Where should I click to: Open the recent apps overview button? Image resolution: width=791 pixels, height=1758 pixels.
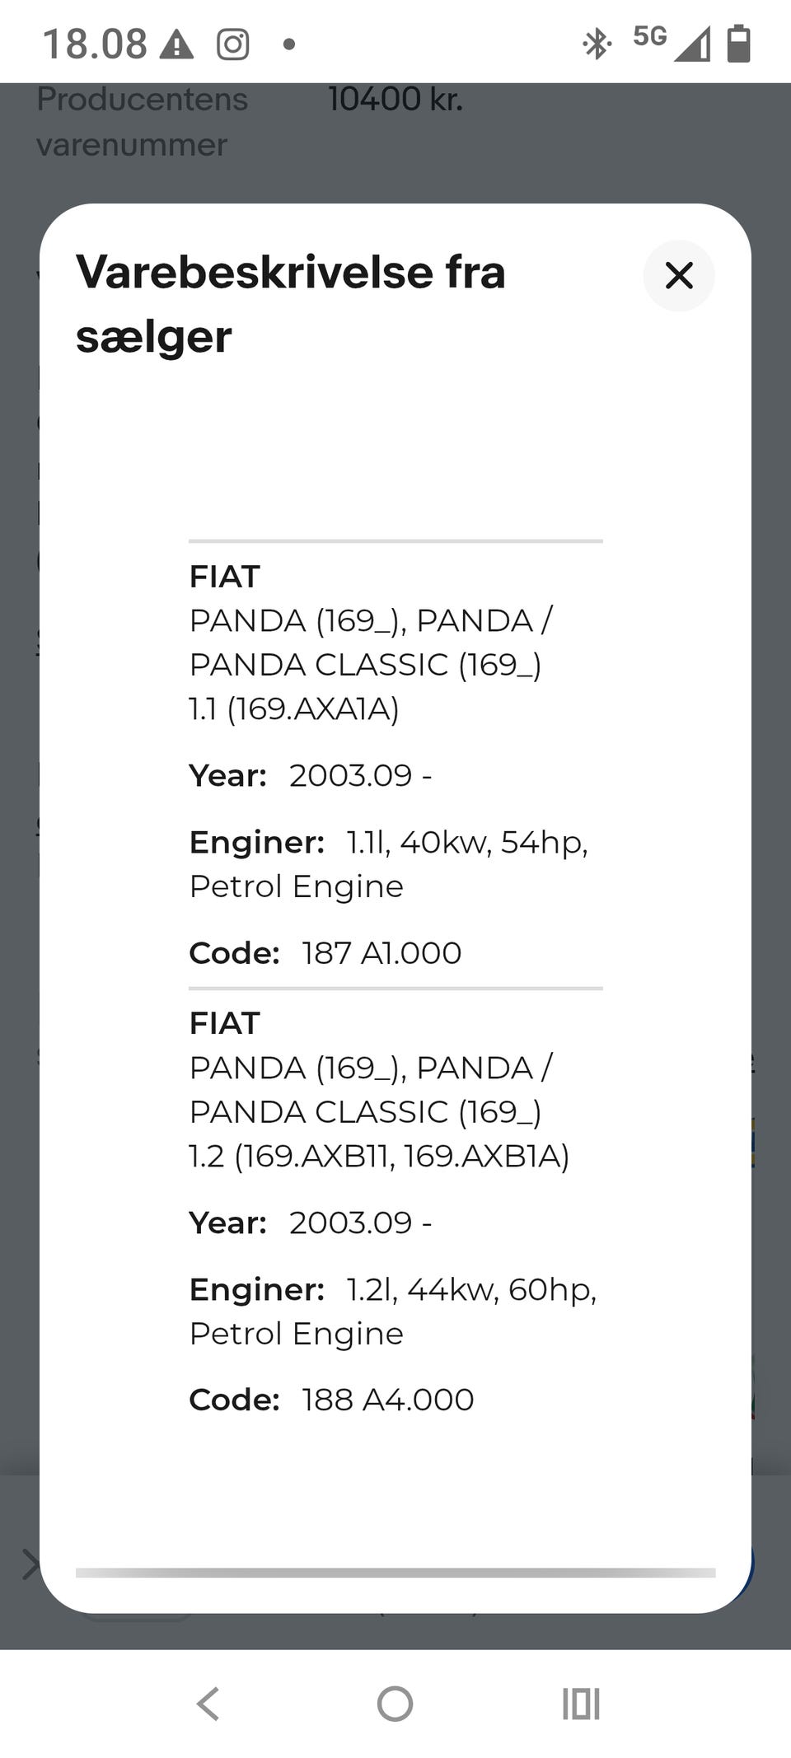pos(581,1704)
